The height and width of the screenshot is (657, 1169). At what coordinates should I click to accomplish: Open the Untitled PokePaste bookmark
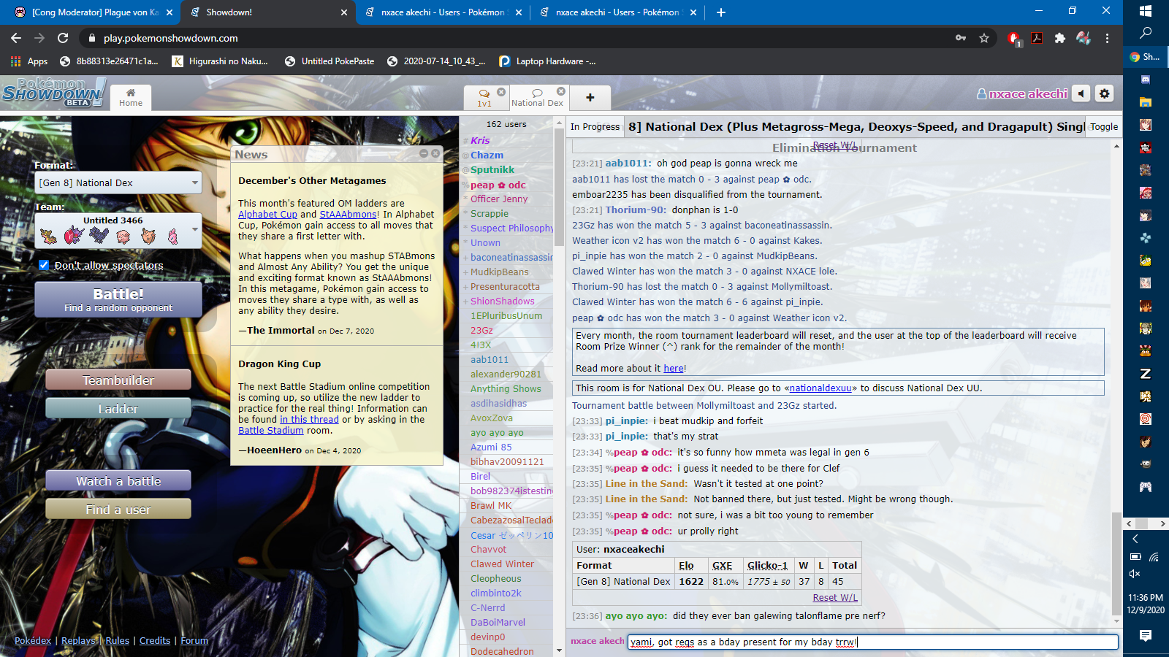point(330,61)
